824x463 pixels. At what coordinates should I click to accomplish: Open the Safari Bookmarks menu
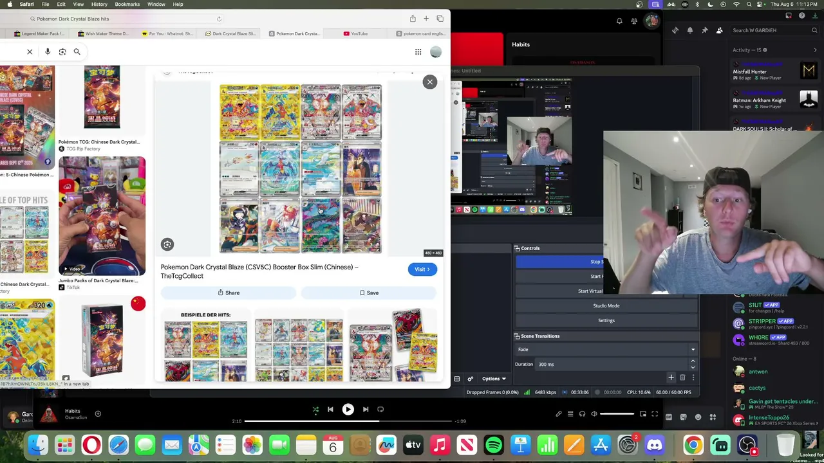(x=127, y=5)
